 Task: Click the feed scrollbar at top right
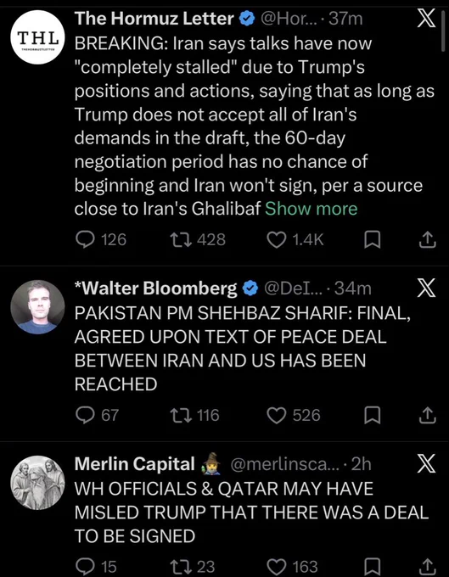pos(444,31)
